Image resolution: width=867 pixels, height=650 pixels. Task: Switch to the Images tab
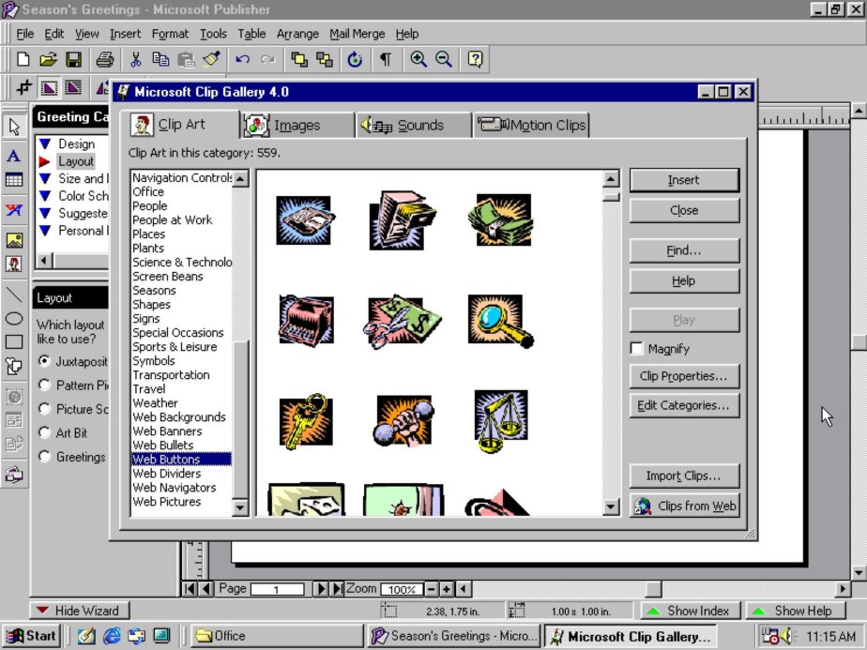point(297,126)
